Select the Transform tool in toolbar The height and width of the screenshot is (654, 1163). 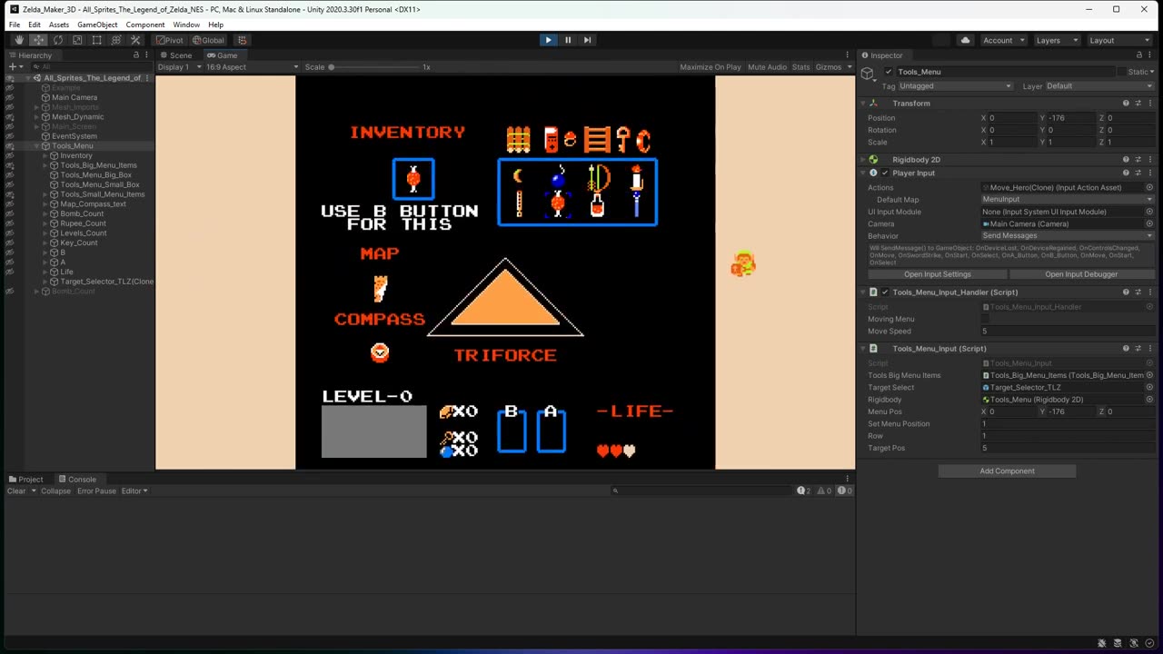pos(116,40)
